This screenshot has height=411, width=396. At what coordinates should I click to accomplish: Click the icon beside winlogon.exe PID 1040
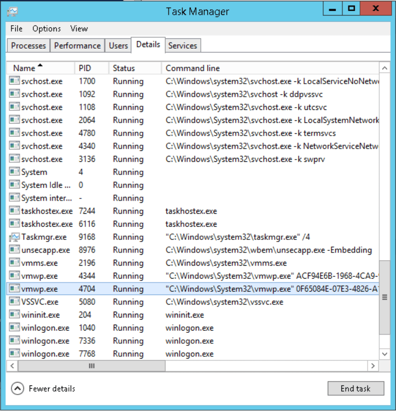(x=14, y=327)
